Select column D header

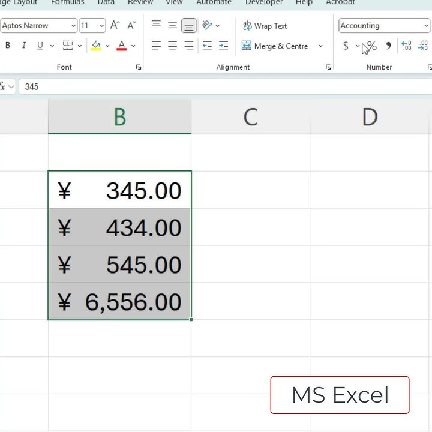369,117
